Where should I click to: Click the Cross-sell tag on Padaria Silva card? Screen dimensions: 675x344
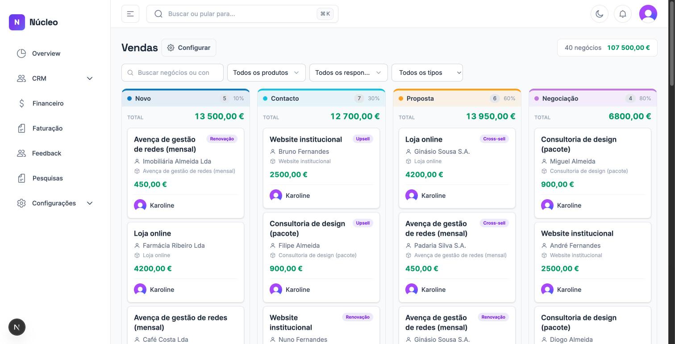pyautogui.click(x=494, y=223)
